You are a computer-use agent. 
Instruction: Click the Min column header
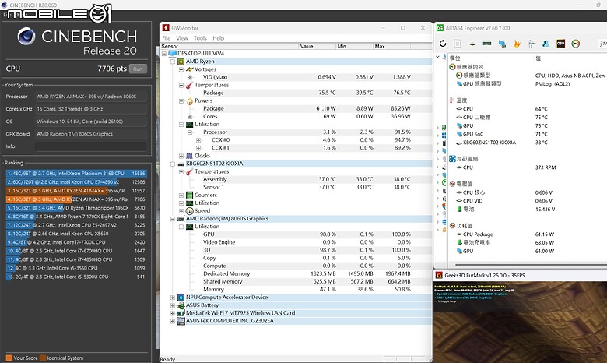[x=355, y=46]
